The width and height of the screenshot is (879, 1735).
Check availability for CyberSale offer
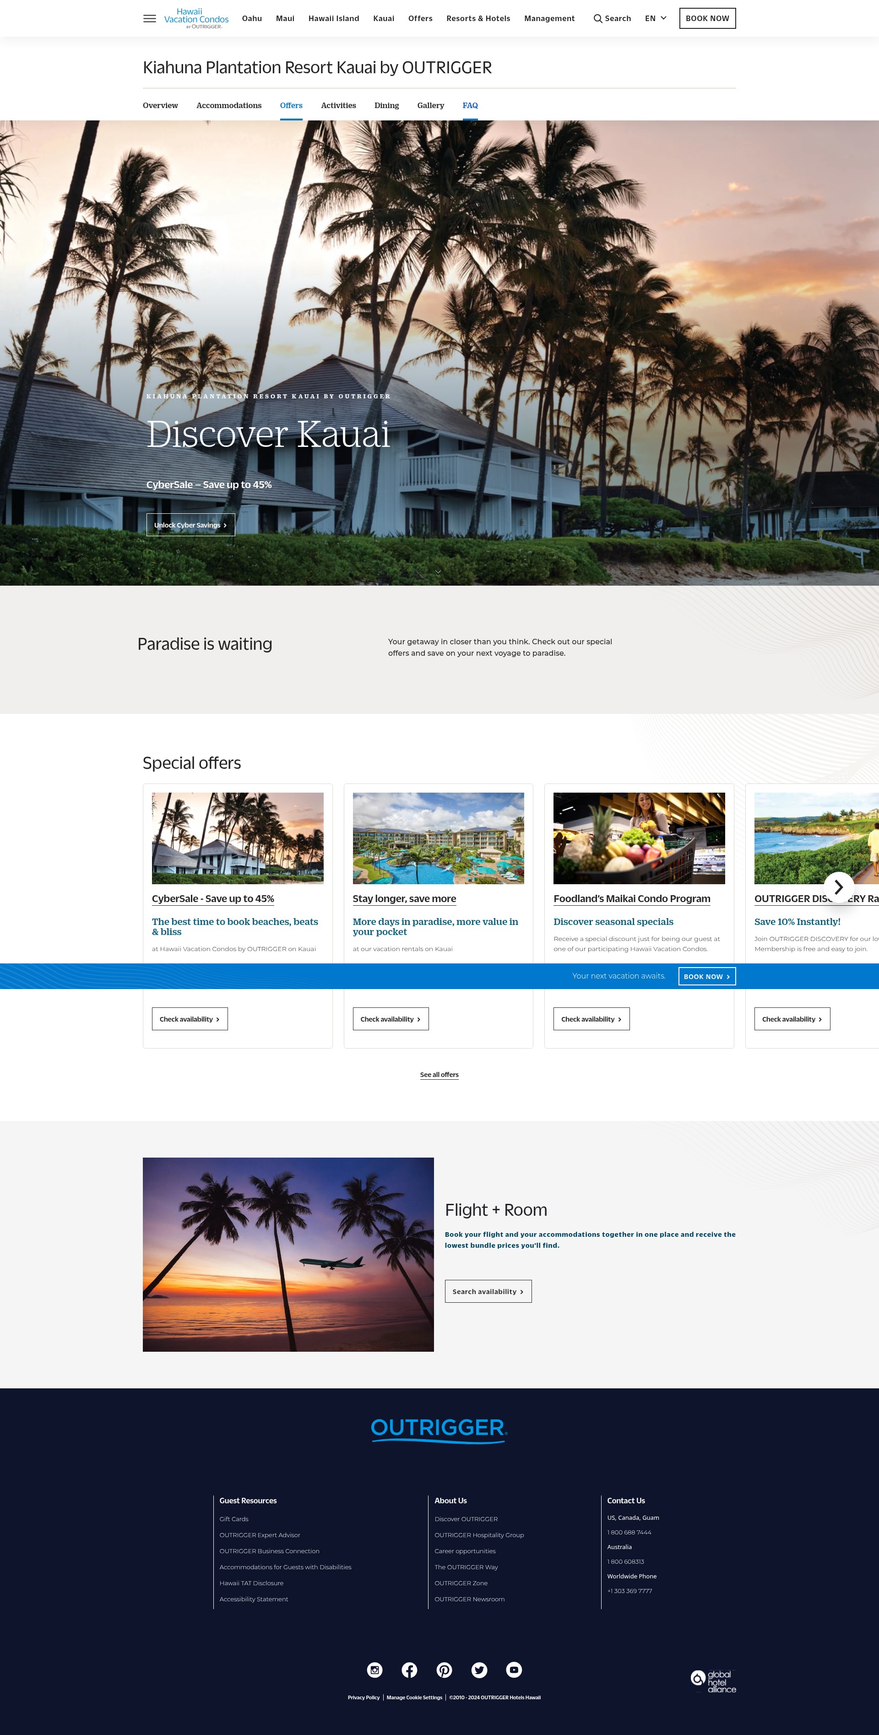190,1018
